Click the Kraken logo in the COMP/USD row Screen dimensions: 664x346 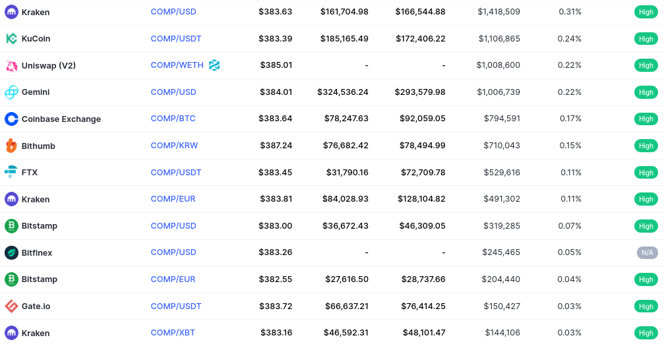(x=11, y=12)
